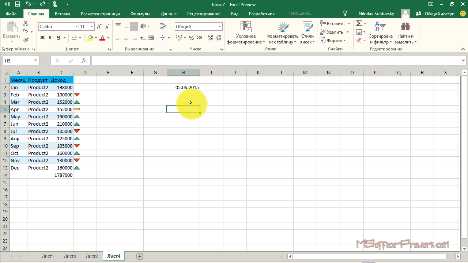Click the AutoSum sigma icon
This screenshot has height=263, width=468.
coord(359,23)
